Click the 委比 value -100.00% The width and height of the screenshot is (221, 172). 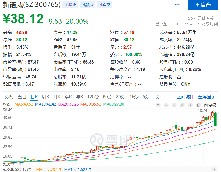(x=133, y=54)
